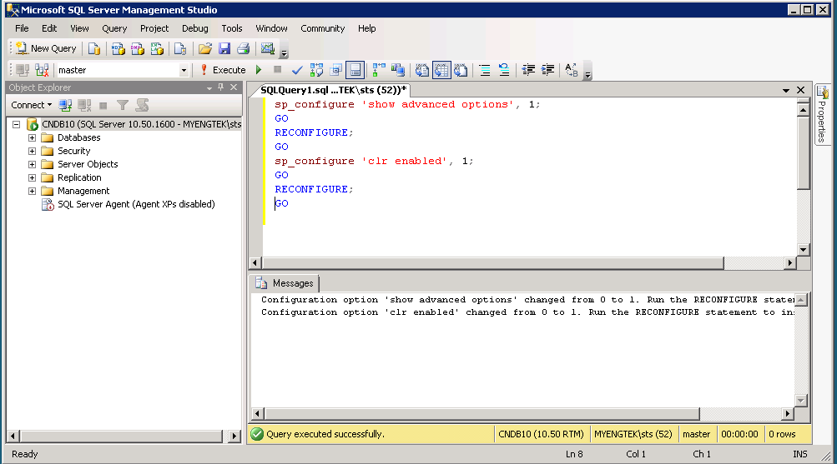This screenshot has height=464, width=837.
Task: Increase the indent of selected lines
Action: pos(547,70)
